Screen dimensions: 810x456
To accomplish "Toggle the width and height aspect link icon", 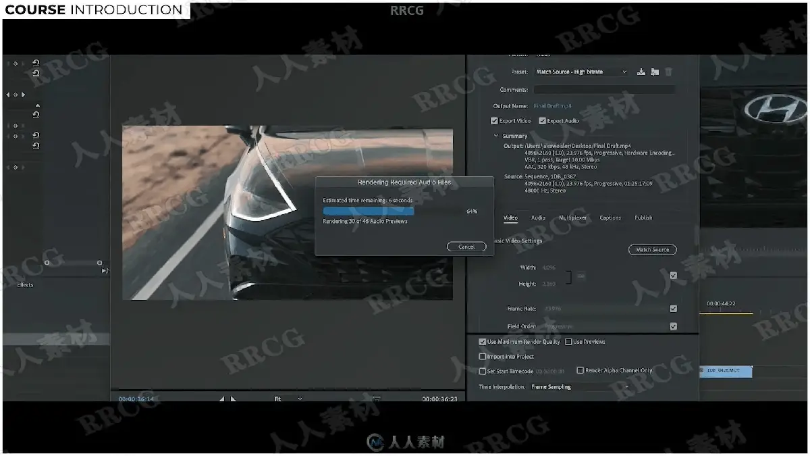I will pyautogui.click(x=580, y=276).
